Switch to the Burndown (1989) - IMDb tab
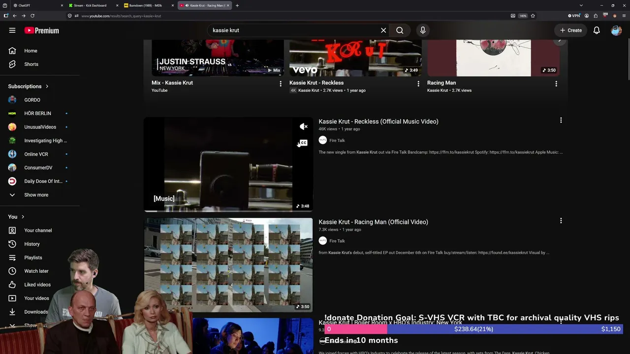The width and height of the screenshot is (630, 354). point(149,5)
